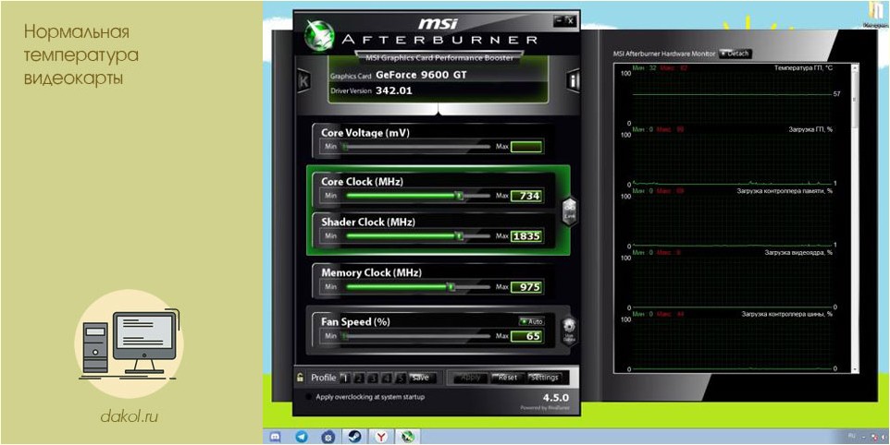Detach the Hardware Monitor panel
This screenshot has width=890, height=445.
[735, 54]
